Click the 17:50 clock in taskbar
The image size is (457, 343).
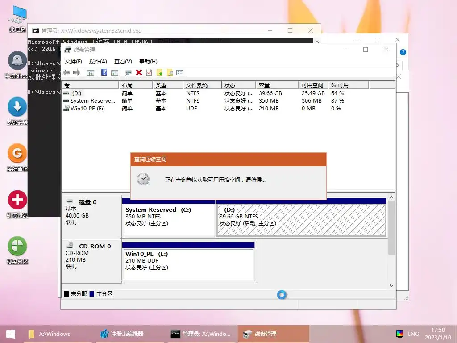438,330
